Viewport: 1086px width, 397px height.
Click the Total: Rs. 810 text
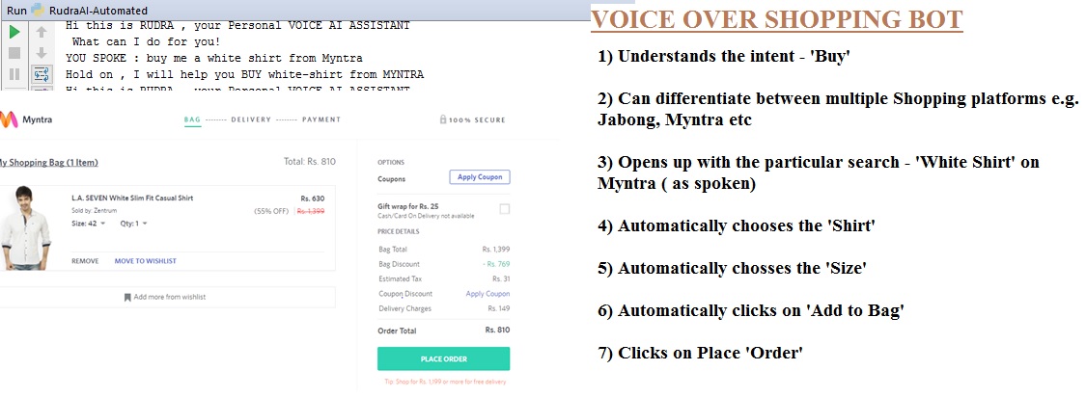pos(310,162)
